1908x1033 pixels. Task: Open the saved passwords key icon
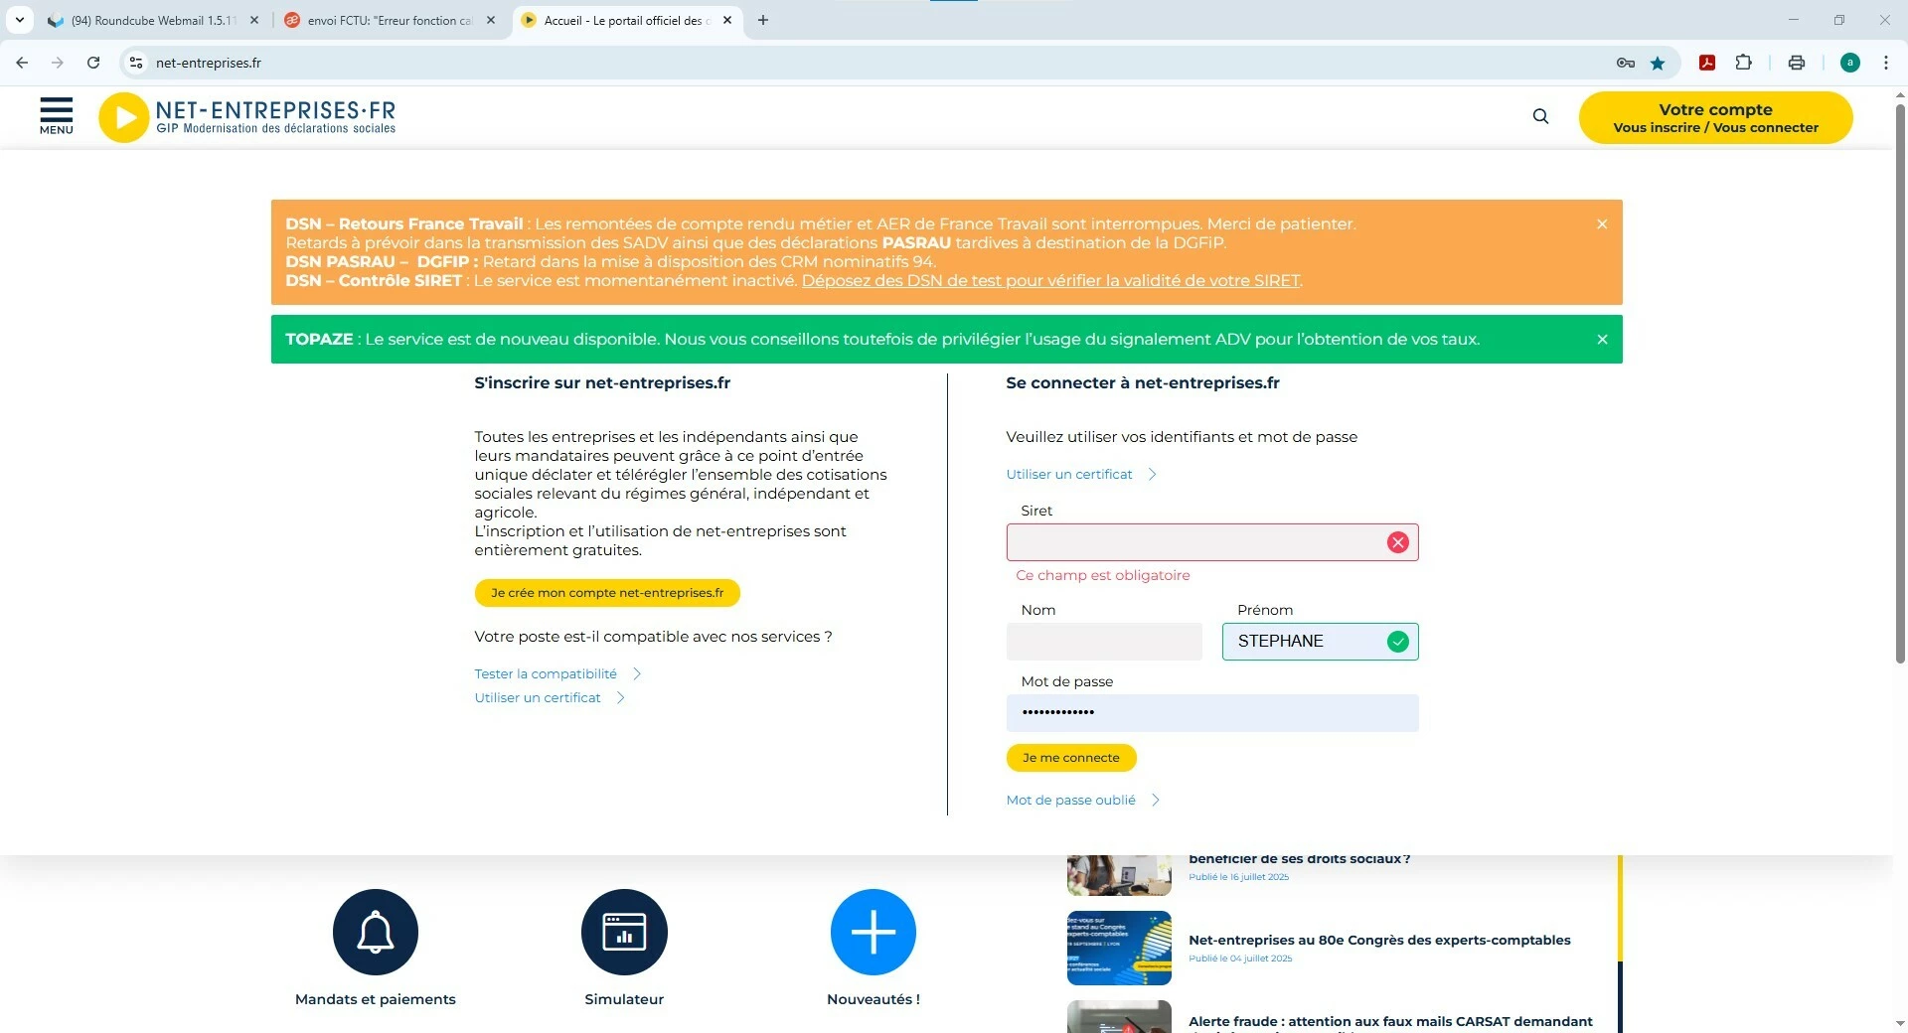(x=1626, y=63)
